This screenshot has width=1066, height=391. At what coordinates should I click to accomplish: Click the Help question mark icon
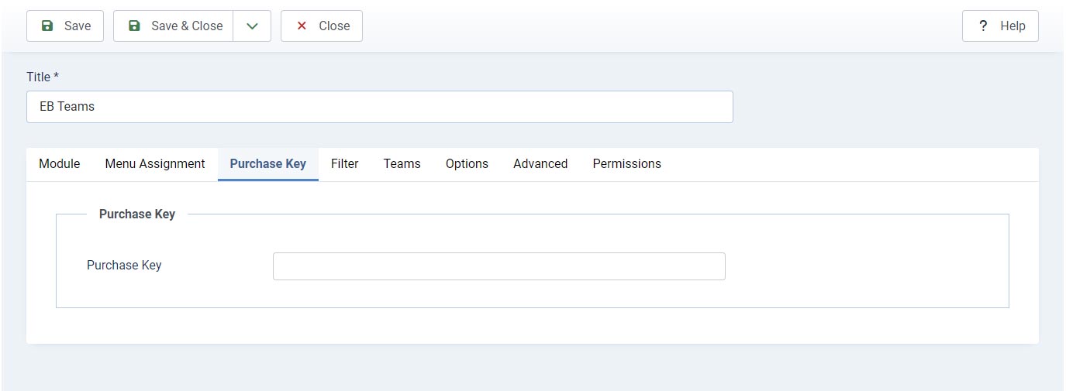coord(984,26)
